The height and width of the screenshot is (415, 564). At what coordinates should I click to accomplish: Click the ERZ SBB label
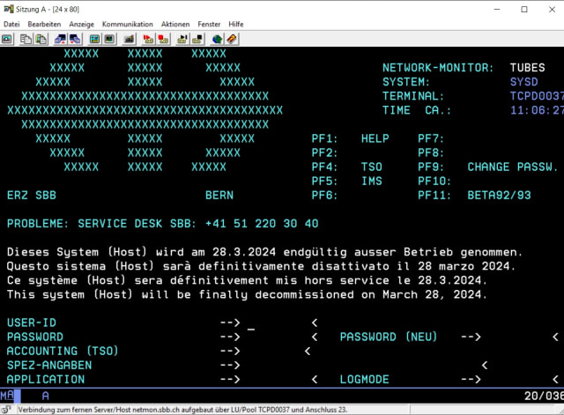pyautogui.click(x=32, y=196)
